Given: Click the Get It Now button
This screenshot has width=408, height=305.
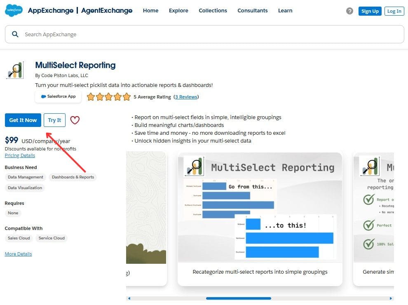Looking at the screenshot, I should point(23,120).
